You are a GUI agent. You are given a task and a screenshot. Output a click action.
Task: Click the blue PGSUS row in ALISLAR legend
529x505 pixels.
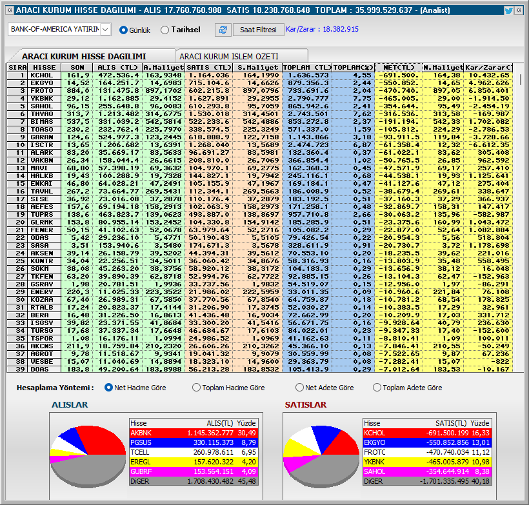pos(194,442)
